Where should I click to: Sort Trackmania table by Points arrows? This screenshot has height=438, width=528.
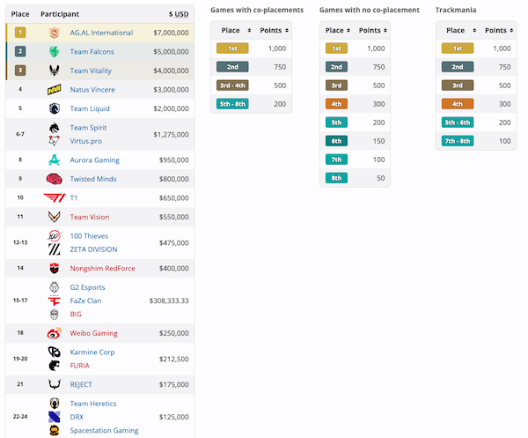point(511,30)
